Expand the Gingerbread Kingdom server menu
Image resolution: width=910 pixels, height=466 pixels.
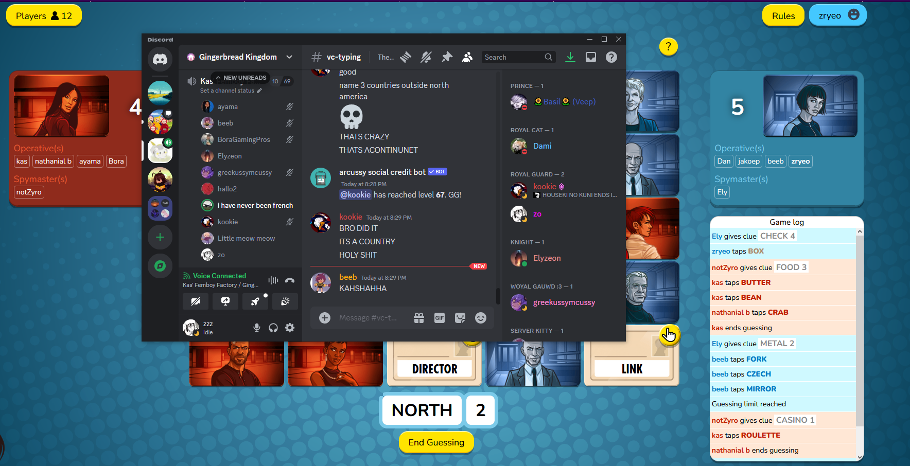click(289, 57)
